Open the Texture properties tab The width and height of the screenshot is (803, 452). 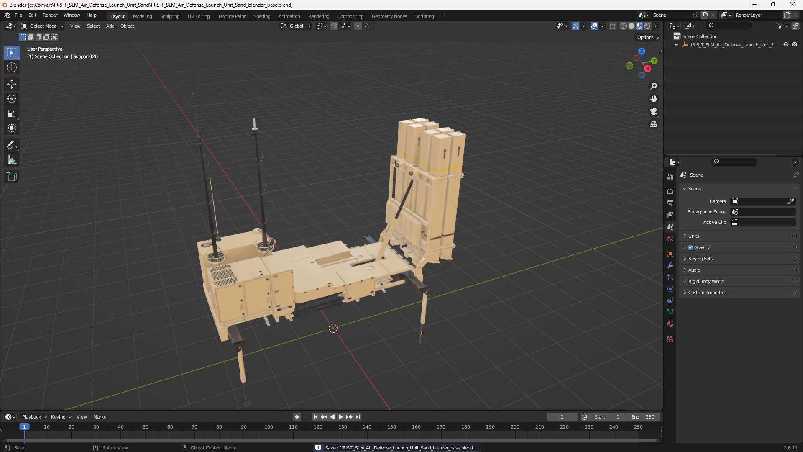click(670, 339)
